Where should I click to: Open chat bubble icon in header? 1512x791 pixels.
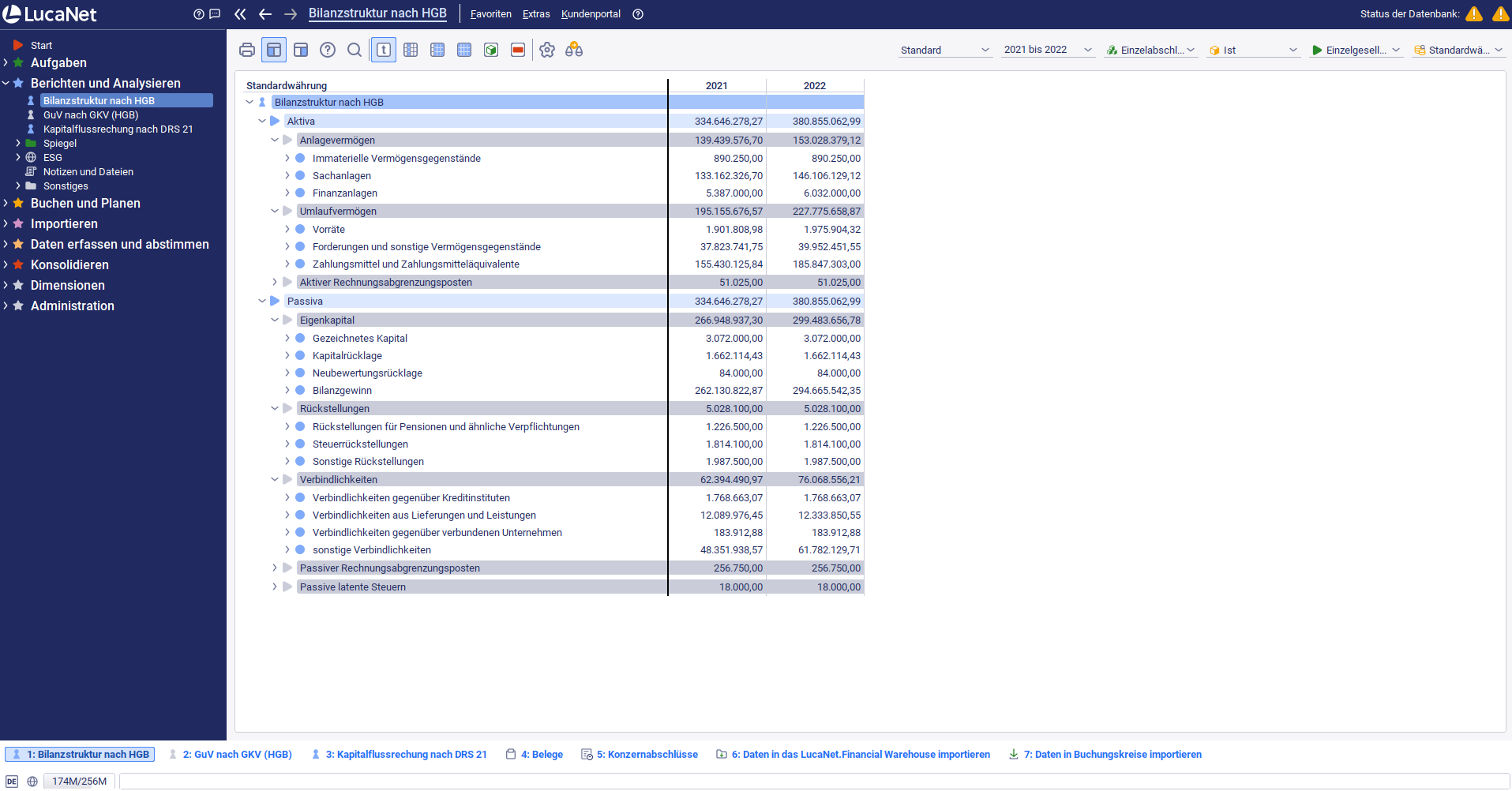215,14
